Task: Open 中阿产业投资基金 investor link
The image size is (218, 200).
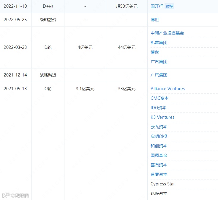Action: (x=167, y=33)
